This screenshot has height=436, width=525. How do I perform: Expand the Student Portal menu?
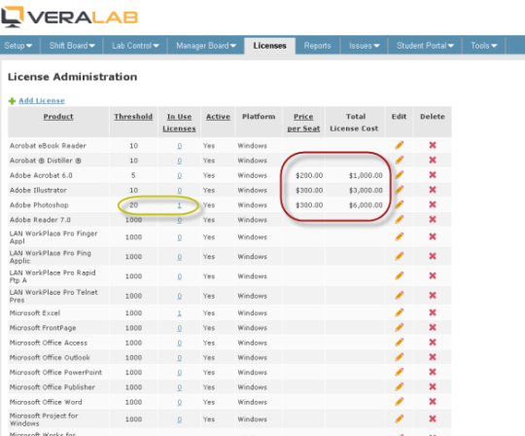[425, 46]
